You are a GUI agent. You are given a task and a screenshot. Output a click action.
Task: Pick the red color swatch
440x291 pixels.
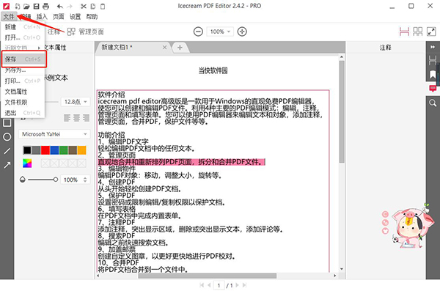pyautogui.click(x=45, y=150)
